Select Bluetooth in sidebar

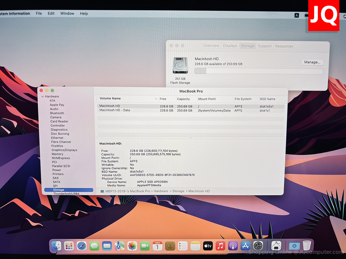click(x=57, y=113)
